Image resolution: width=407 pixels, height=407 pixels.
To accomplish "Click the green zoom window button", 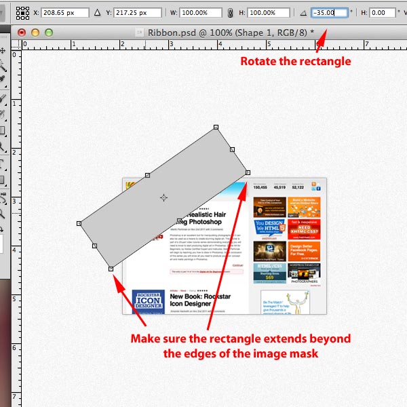I will pyautogui.click(x=49, y=33).
